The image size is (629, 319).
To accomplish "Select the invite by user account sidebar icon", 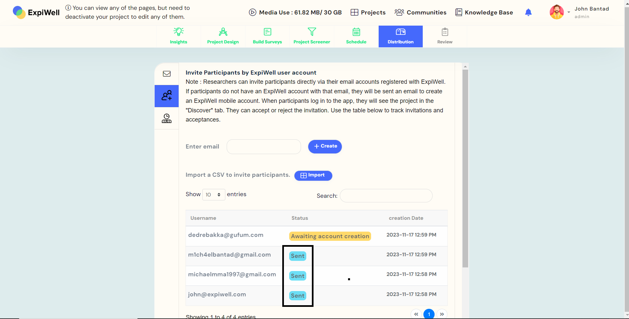I will 167,96.
